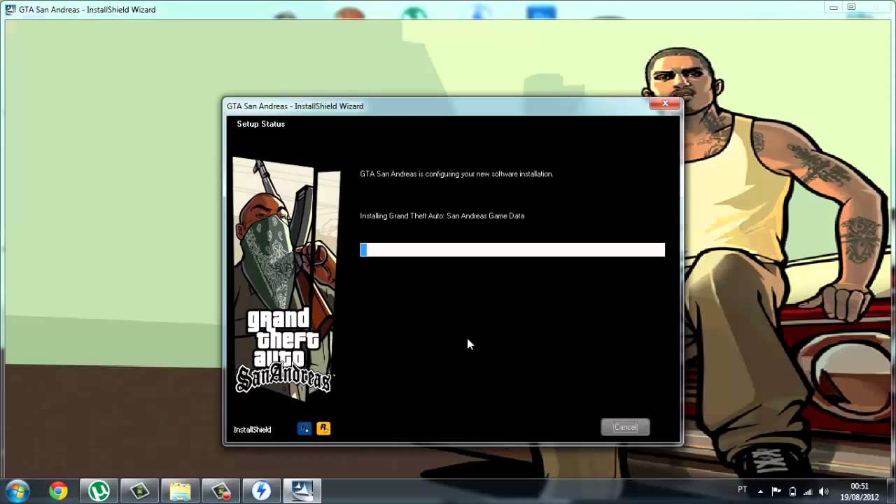
Task: Click the battery status tray icon
Action: pos(792,491)
